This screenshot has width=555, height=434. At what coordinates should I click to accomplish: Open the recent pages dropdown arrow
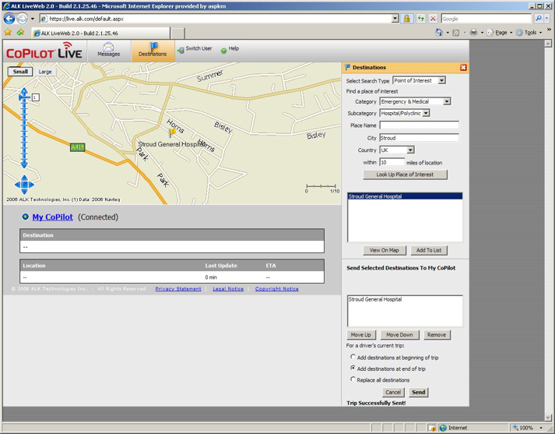pos(33,19)
